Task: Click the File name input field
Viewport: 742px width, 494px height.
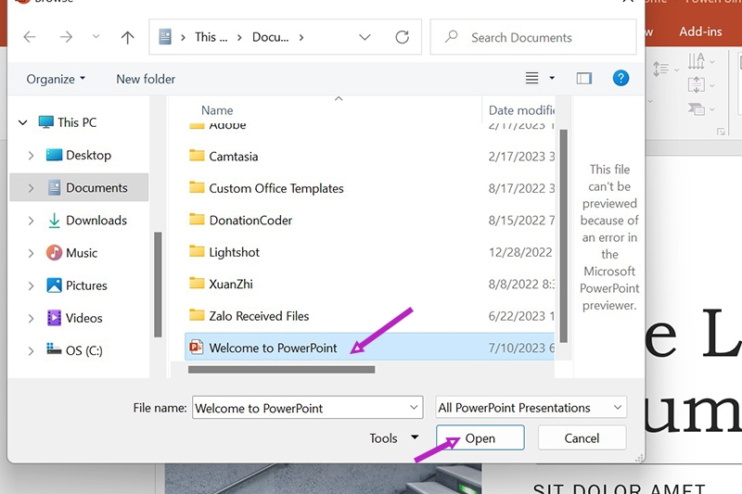Action: click(x=308, y=408)
